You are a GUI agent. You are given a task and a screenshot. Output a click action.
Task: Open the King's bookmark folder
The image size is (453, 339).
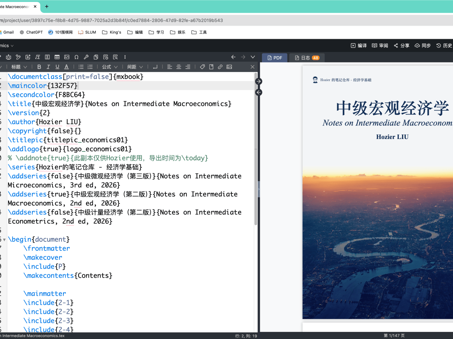click(x=112, y=32)
